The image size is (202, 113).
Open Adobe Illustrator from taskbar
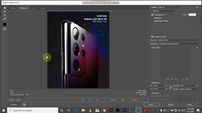click(x=111, y=110)
